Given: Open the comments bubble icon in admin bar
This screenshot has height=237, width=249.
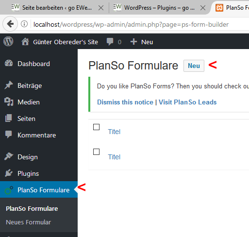Looking at the screenshot, I should click(110, 42).
